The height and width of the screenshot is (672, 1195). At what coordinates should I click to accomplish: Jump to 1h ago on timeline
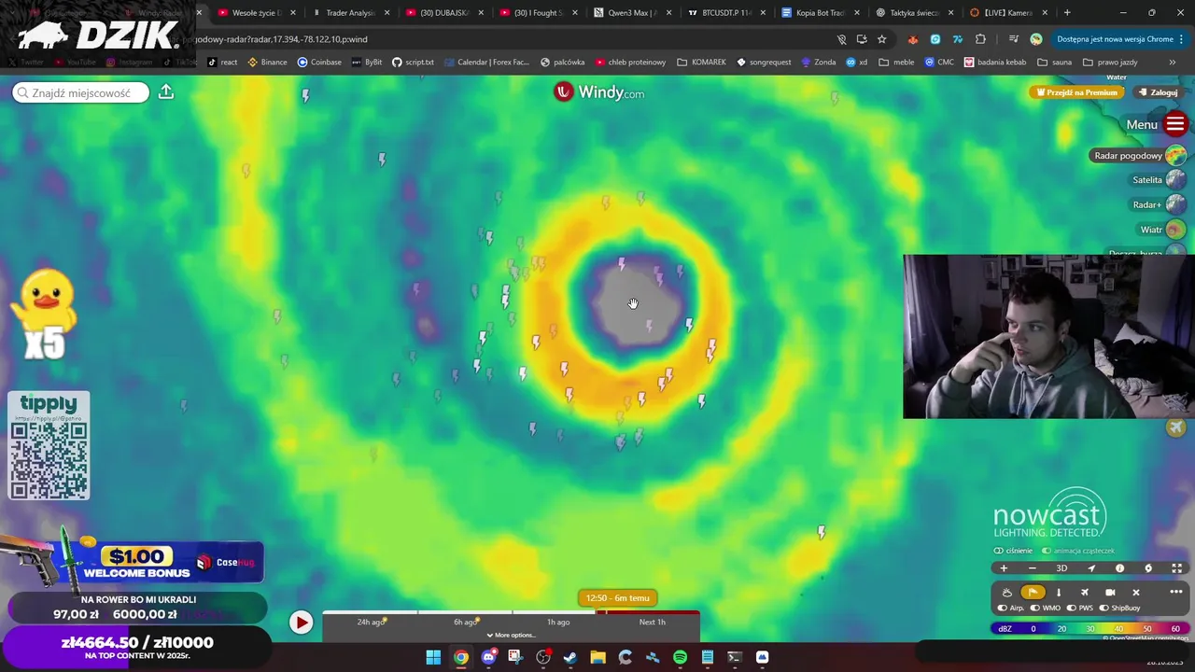pos(558,623)
